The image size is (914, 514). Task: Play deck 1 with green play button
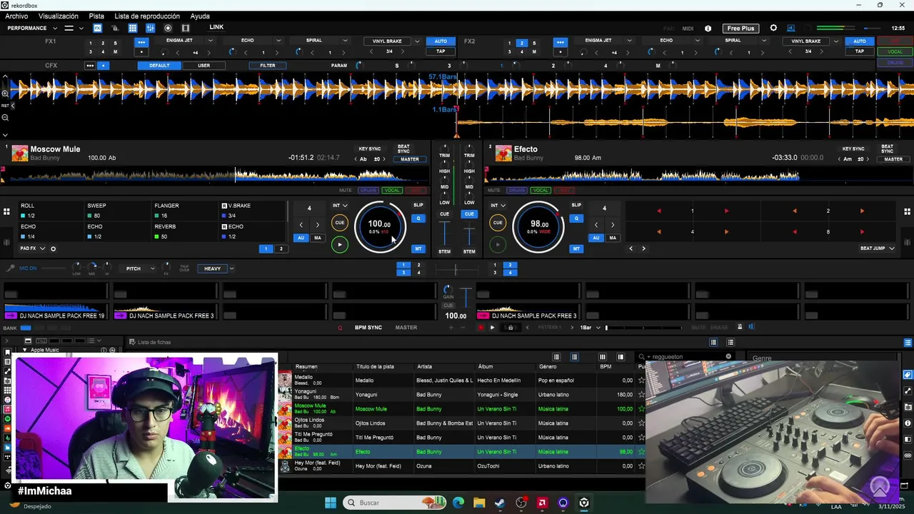coord(340,245)
